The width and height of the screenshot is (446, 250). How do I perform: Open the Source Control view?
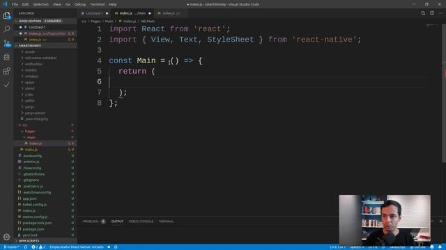tap(6, 43)
